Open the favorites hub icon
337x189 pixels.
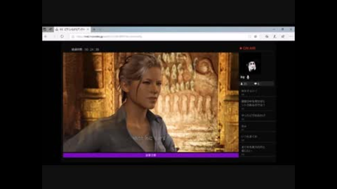coord(266,37)
